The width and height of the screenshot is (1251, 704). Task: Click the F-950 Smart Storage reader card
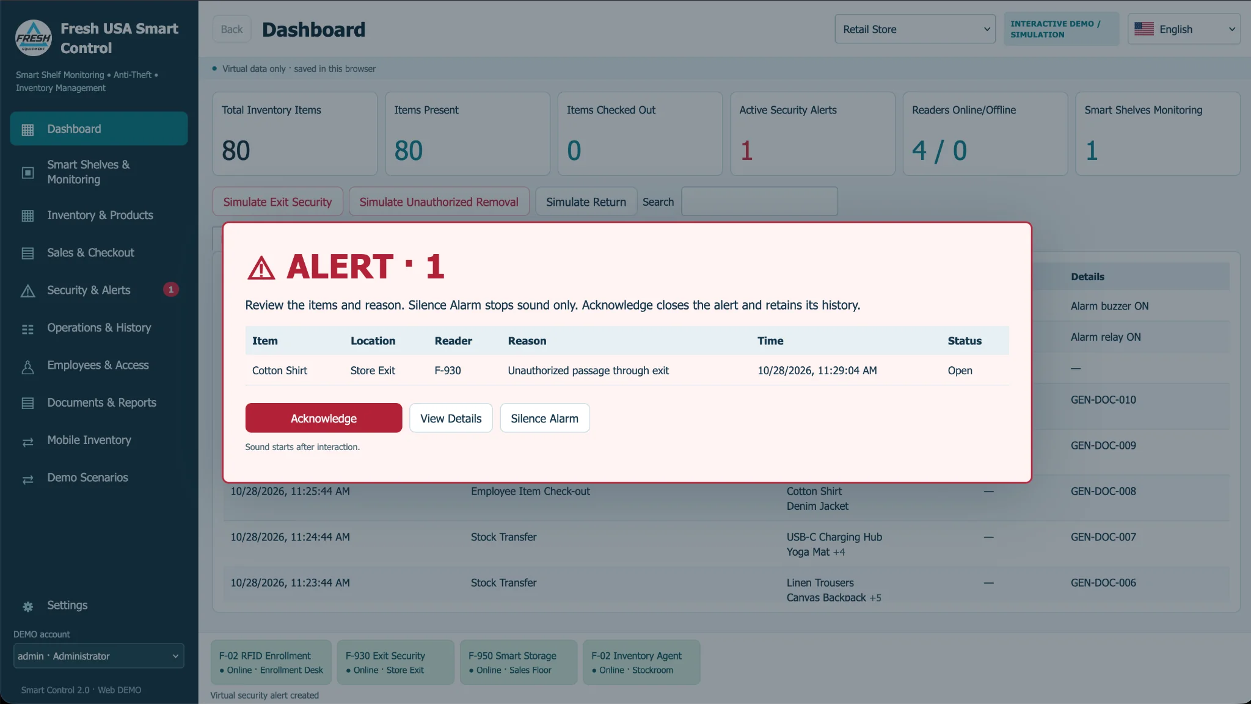(x=518, y=662)
